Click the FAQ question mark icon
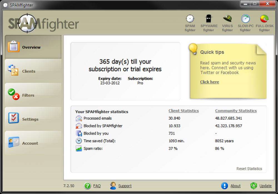This screenshot has height=194, width=278. (88, 186)
